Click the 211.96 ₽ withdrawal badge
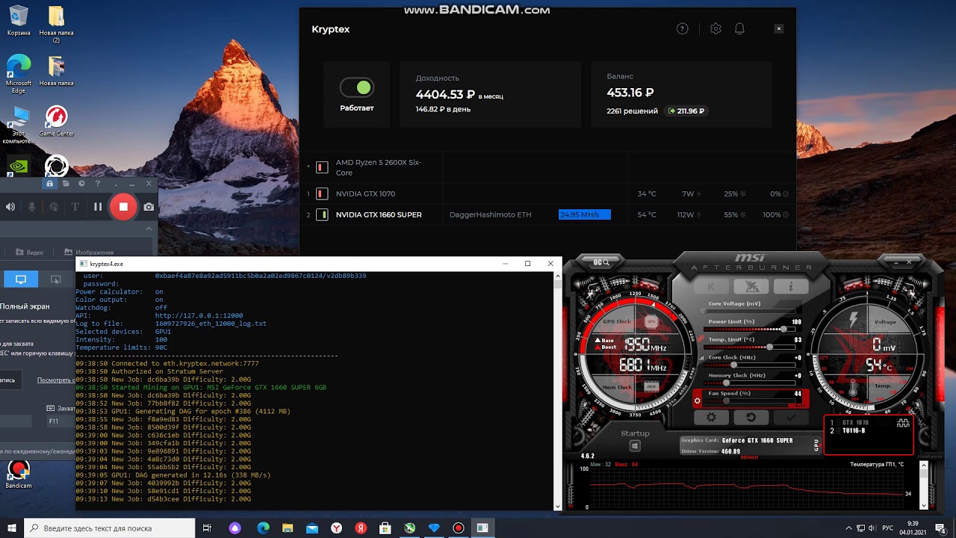 pyautogui.click(x=686, y=111)
